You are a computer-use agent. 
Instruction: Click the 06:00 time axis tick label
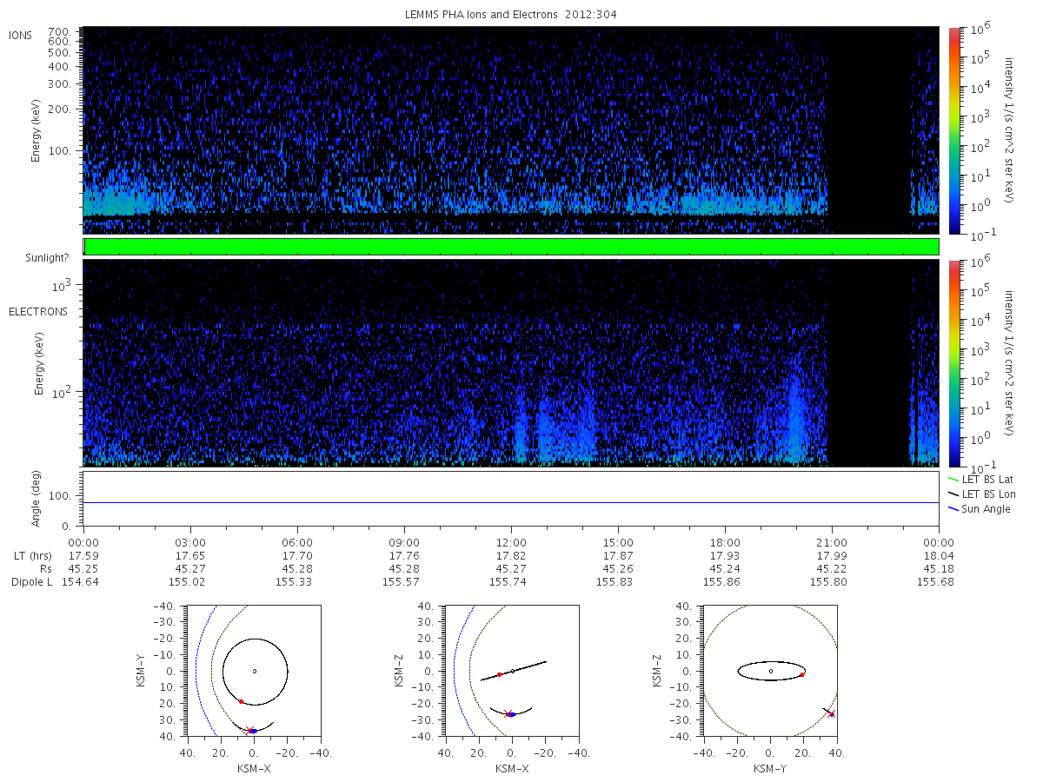[x=297, y=542]
